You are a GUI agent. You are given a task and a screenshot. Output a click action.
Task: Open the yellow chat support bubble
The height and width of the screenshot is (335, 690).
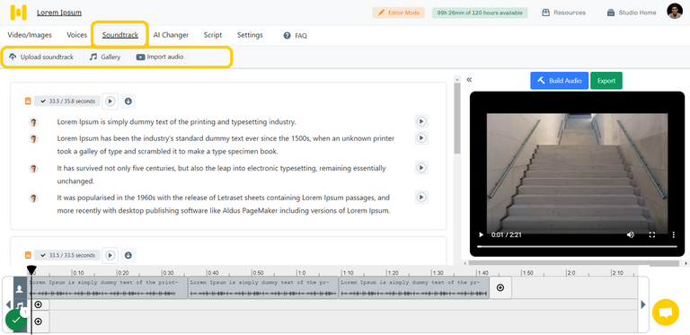(x=666, y=313)
